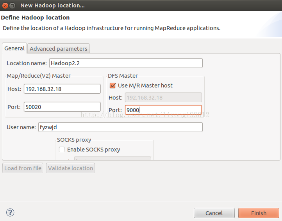Click the User name field
The height and width of the screenshot is (221, 282).
pyautogui.click(x=120, y=127)
